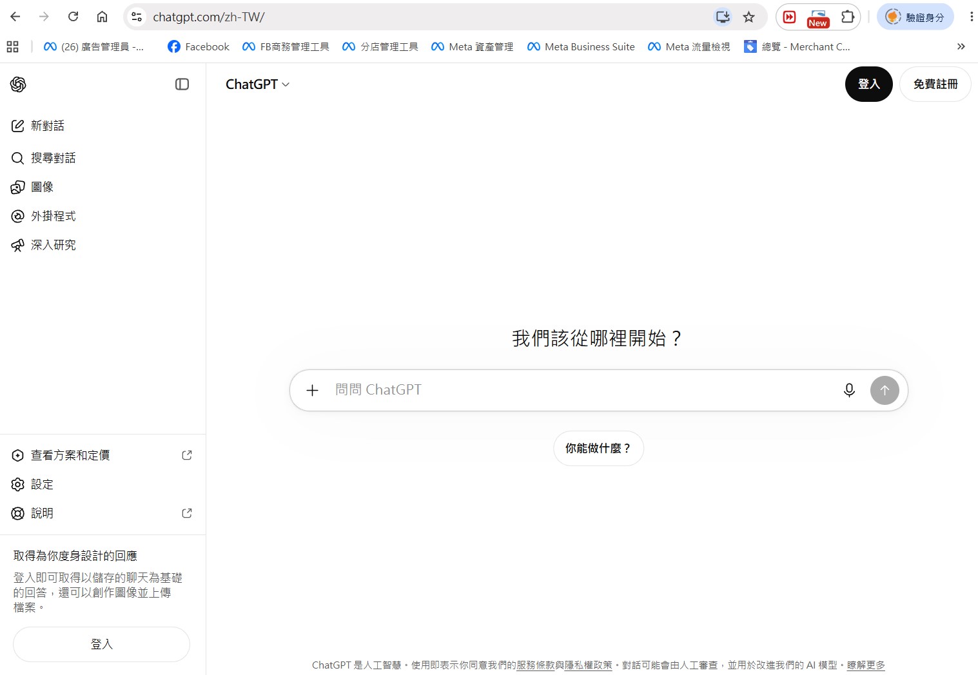
Task: Click the send arrow button
Action: tap(885, 390)
